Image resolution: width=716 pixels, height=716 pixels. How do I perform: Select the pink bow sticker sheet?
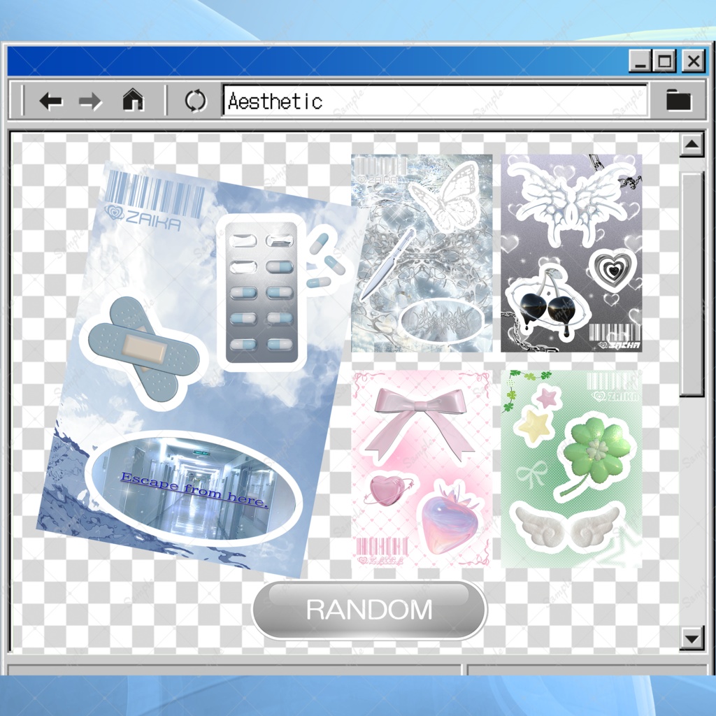click(422, 469)
